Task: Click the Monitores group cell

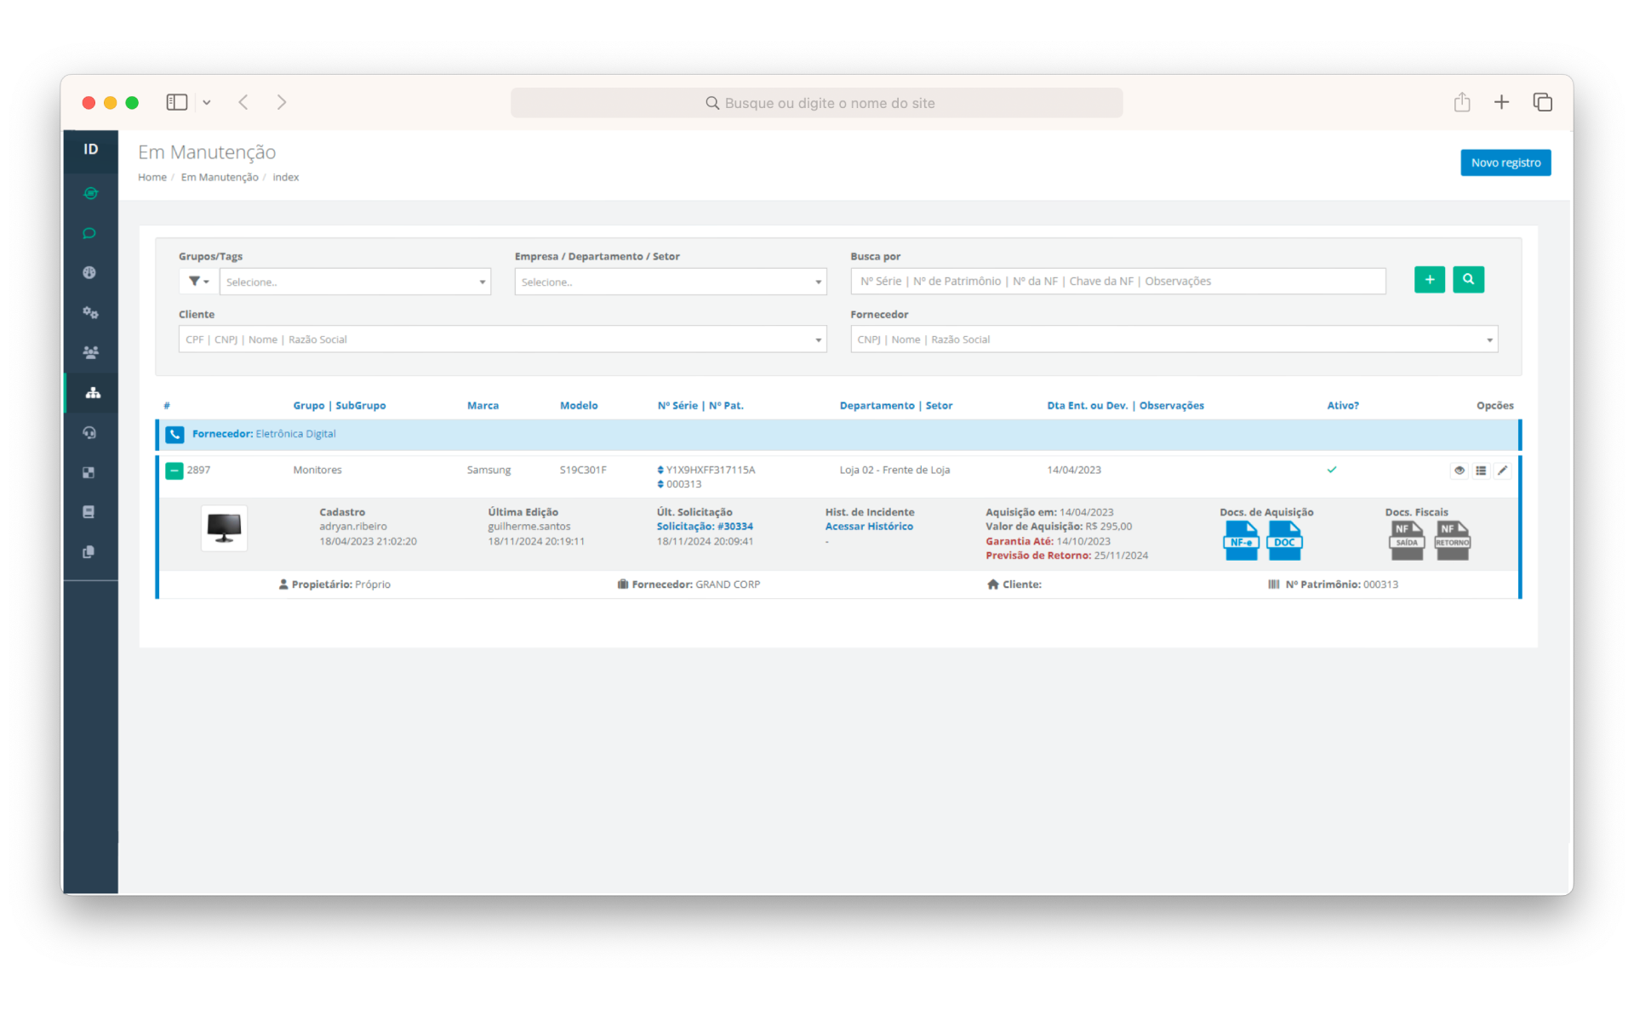Action: coord(317,470)
